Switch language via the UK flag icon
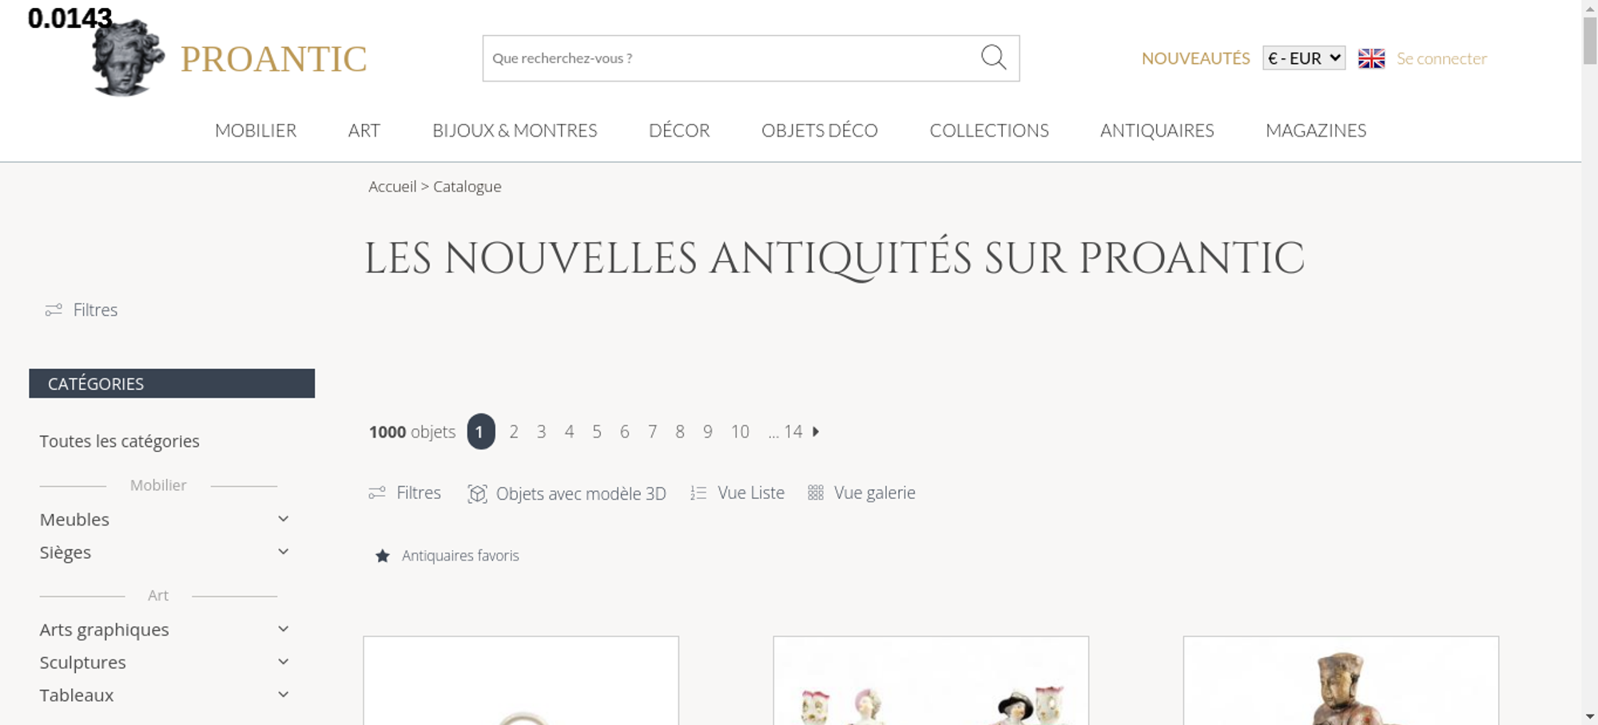The height and width of the screenshot is (725, 1598). pos(1371,58)
